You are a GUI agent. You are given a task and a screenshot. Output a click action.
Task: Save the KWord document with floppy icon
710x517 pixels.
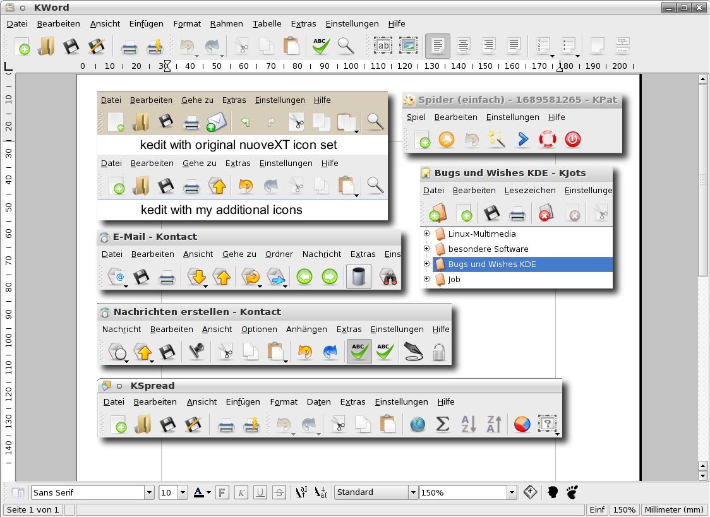point(71,46)
